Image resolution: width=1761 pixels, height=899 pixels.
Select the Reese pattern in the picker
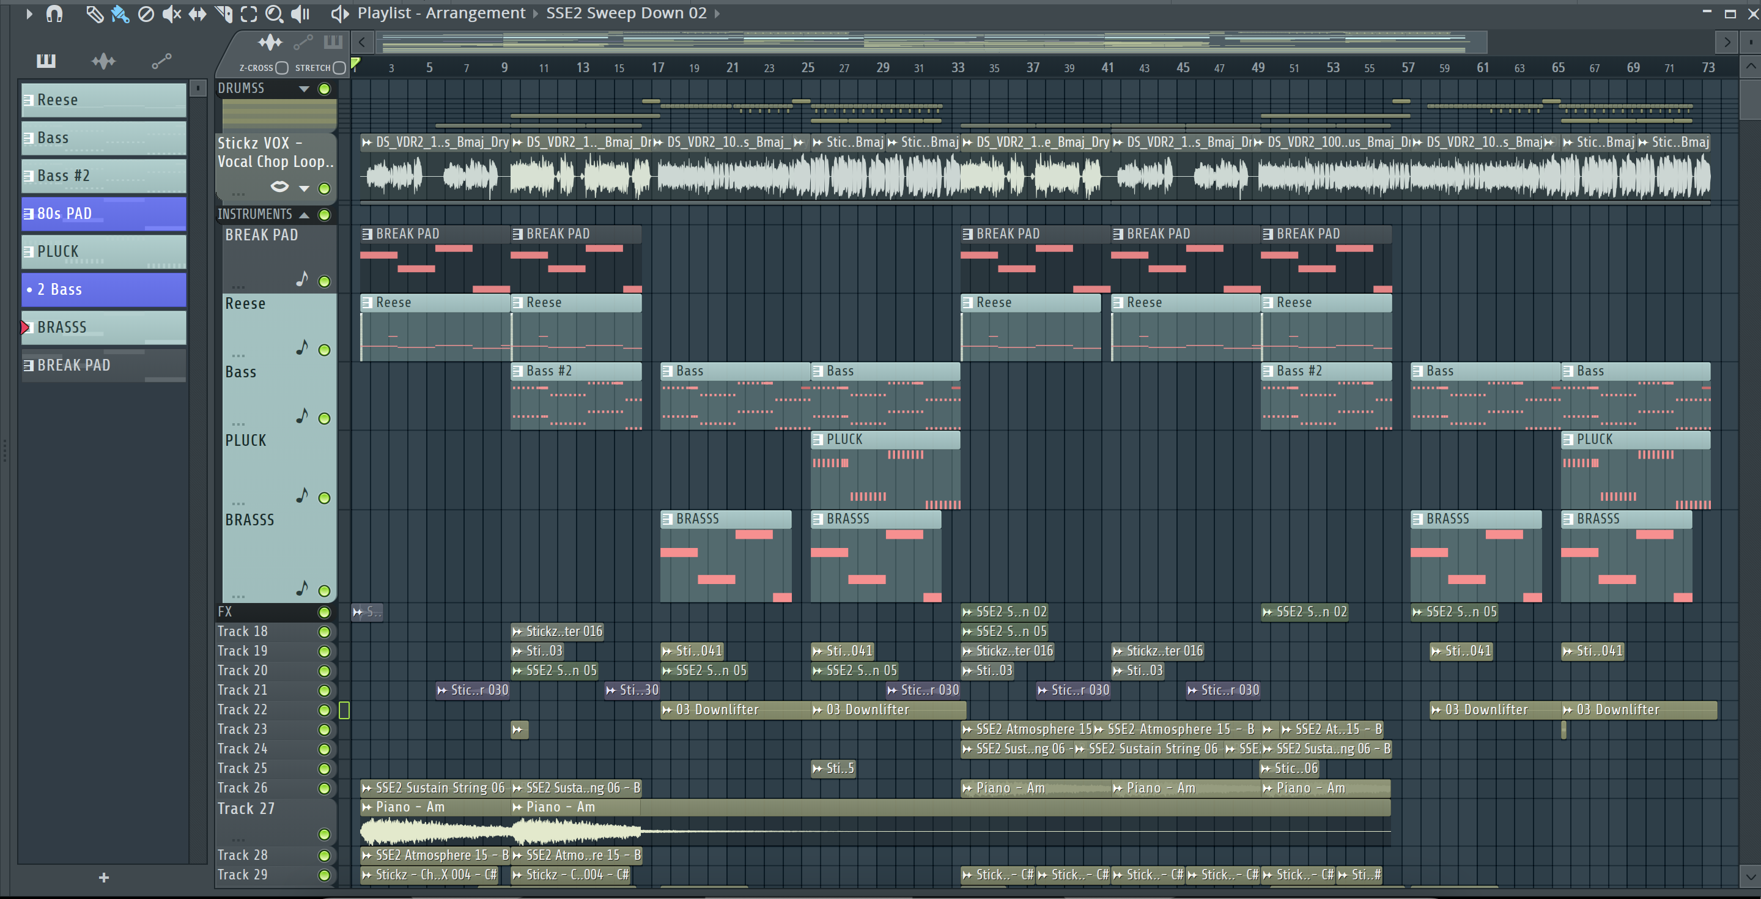(x=104, y=100)
